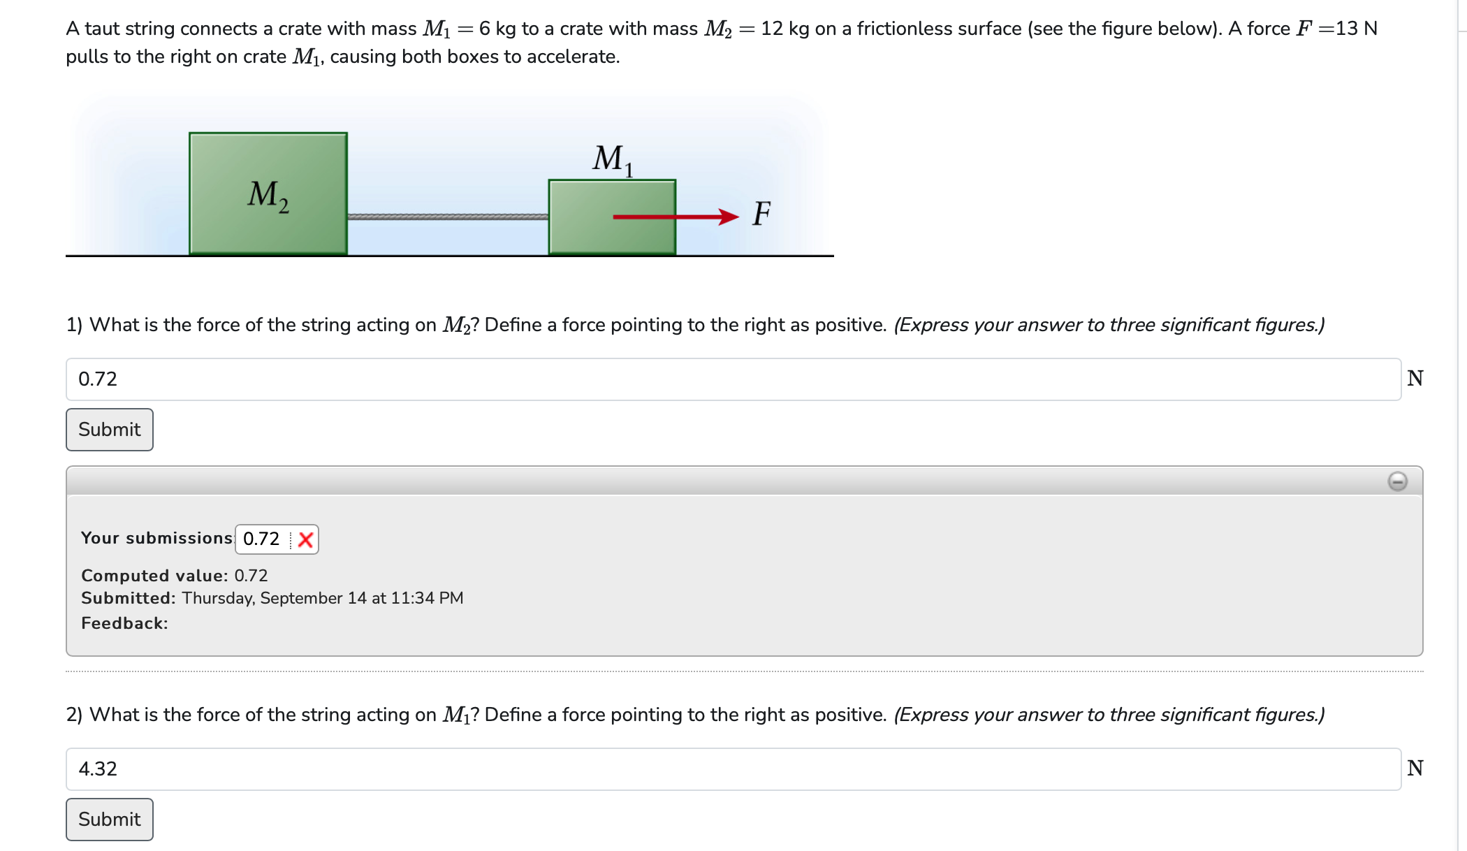
Task: Click the Submit button under question 2
Action: point(109,819)
